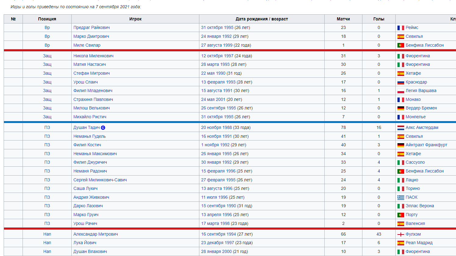Click the date link 24 мая 2001
456x256 pixels.
213,99
